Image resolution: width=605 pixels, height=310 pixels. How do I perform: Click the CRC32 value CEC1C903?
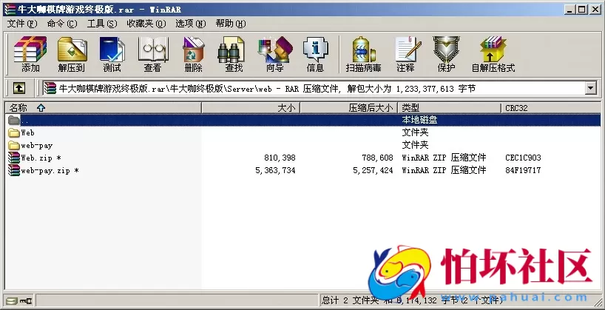point(523,158)
